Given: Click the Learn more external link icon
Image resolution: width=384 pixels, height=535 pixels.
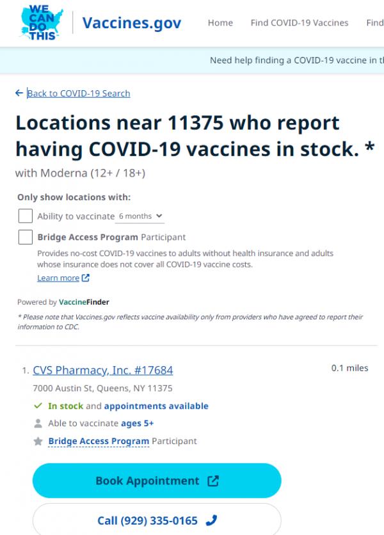Looking at the screenshot, I should [x=86, y=278].
